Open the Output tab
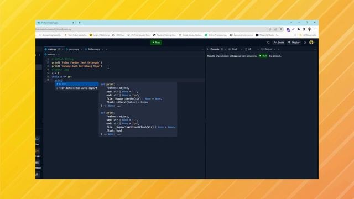The image size is (354, 199). tap(268, 49)
